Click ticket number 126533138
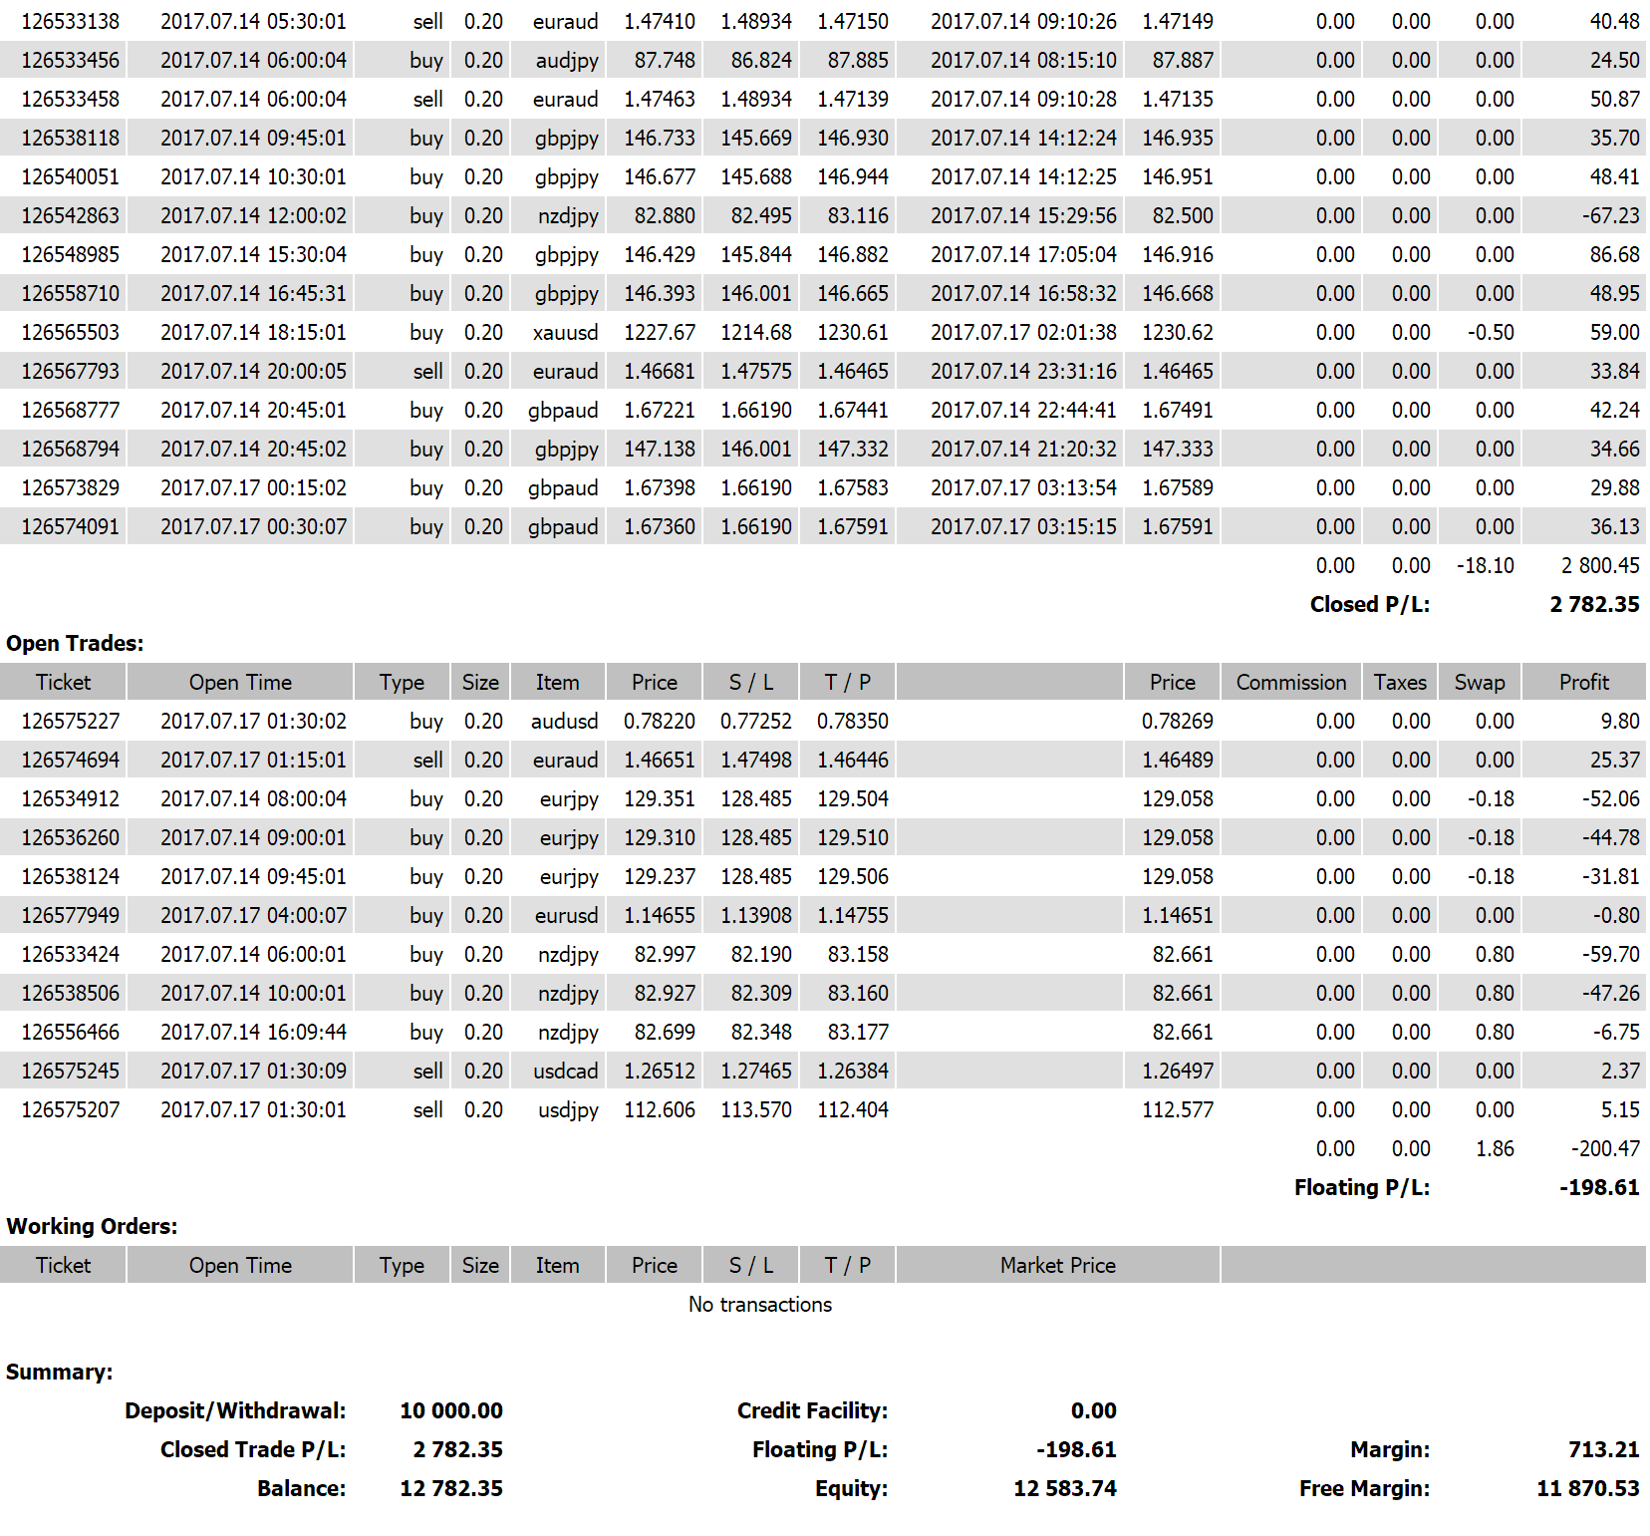 (70, 21)
